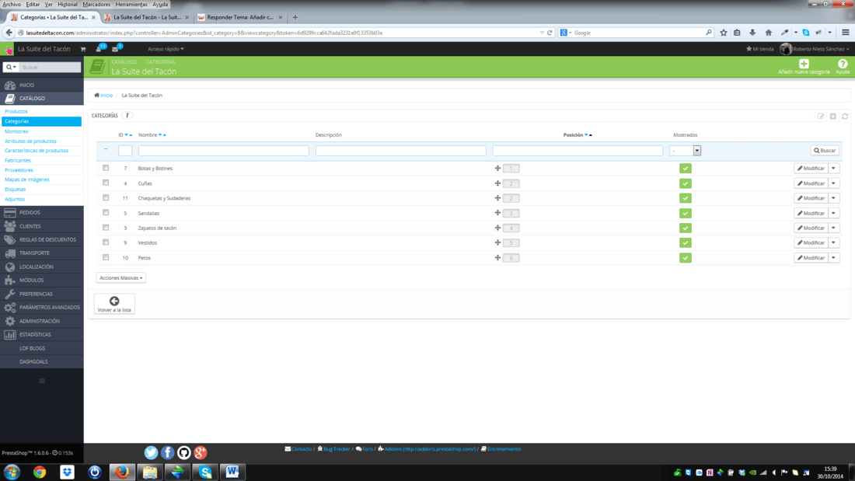Check the box for Botas y Botines

tap(106, 168)
